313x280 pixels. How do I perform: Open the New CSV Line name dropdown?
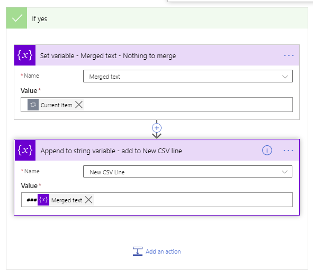point(187,172)
